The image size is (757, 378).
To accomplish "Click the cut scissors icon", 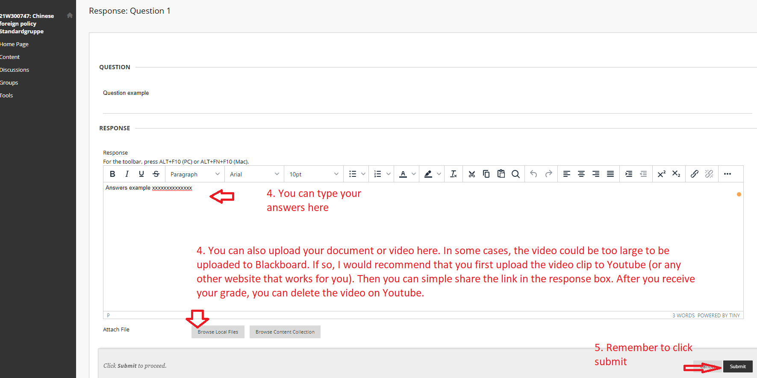I will click(x=472, y=174).
